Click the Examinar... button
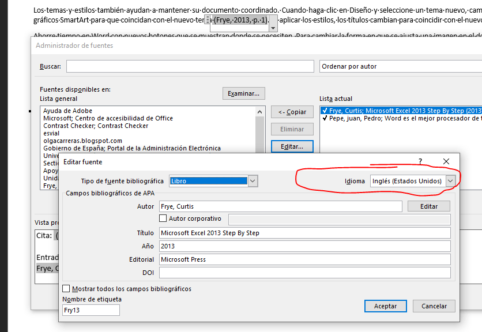Image resolution: width=482 pixels, height=332 pixels. [x=244, y=93]
